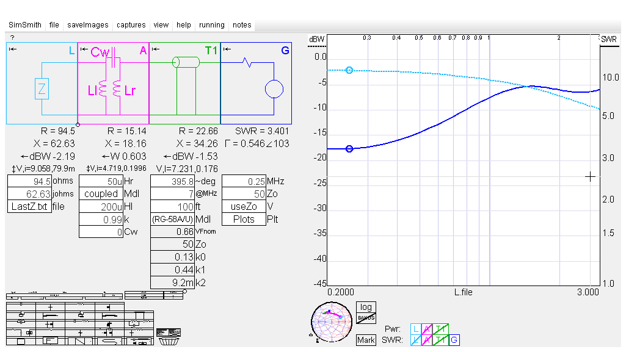Open the saveImages menu

[x=88, y=25]
